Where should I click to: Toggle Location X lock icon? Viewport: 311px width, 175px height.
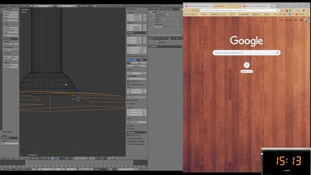tap(145, 15)
